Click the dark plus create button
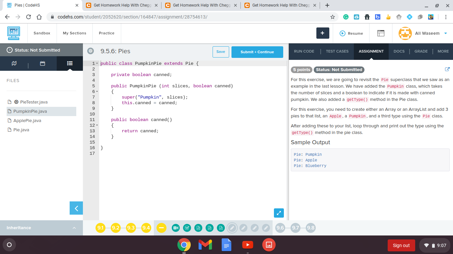The width and height of the screenshot is (453, 254). click(323, 33)
